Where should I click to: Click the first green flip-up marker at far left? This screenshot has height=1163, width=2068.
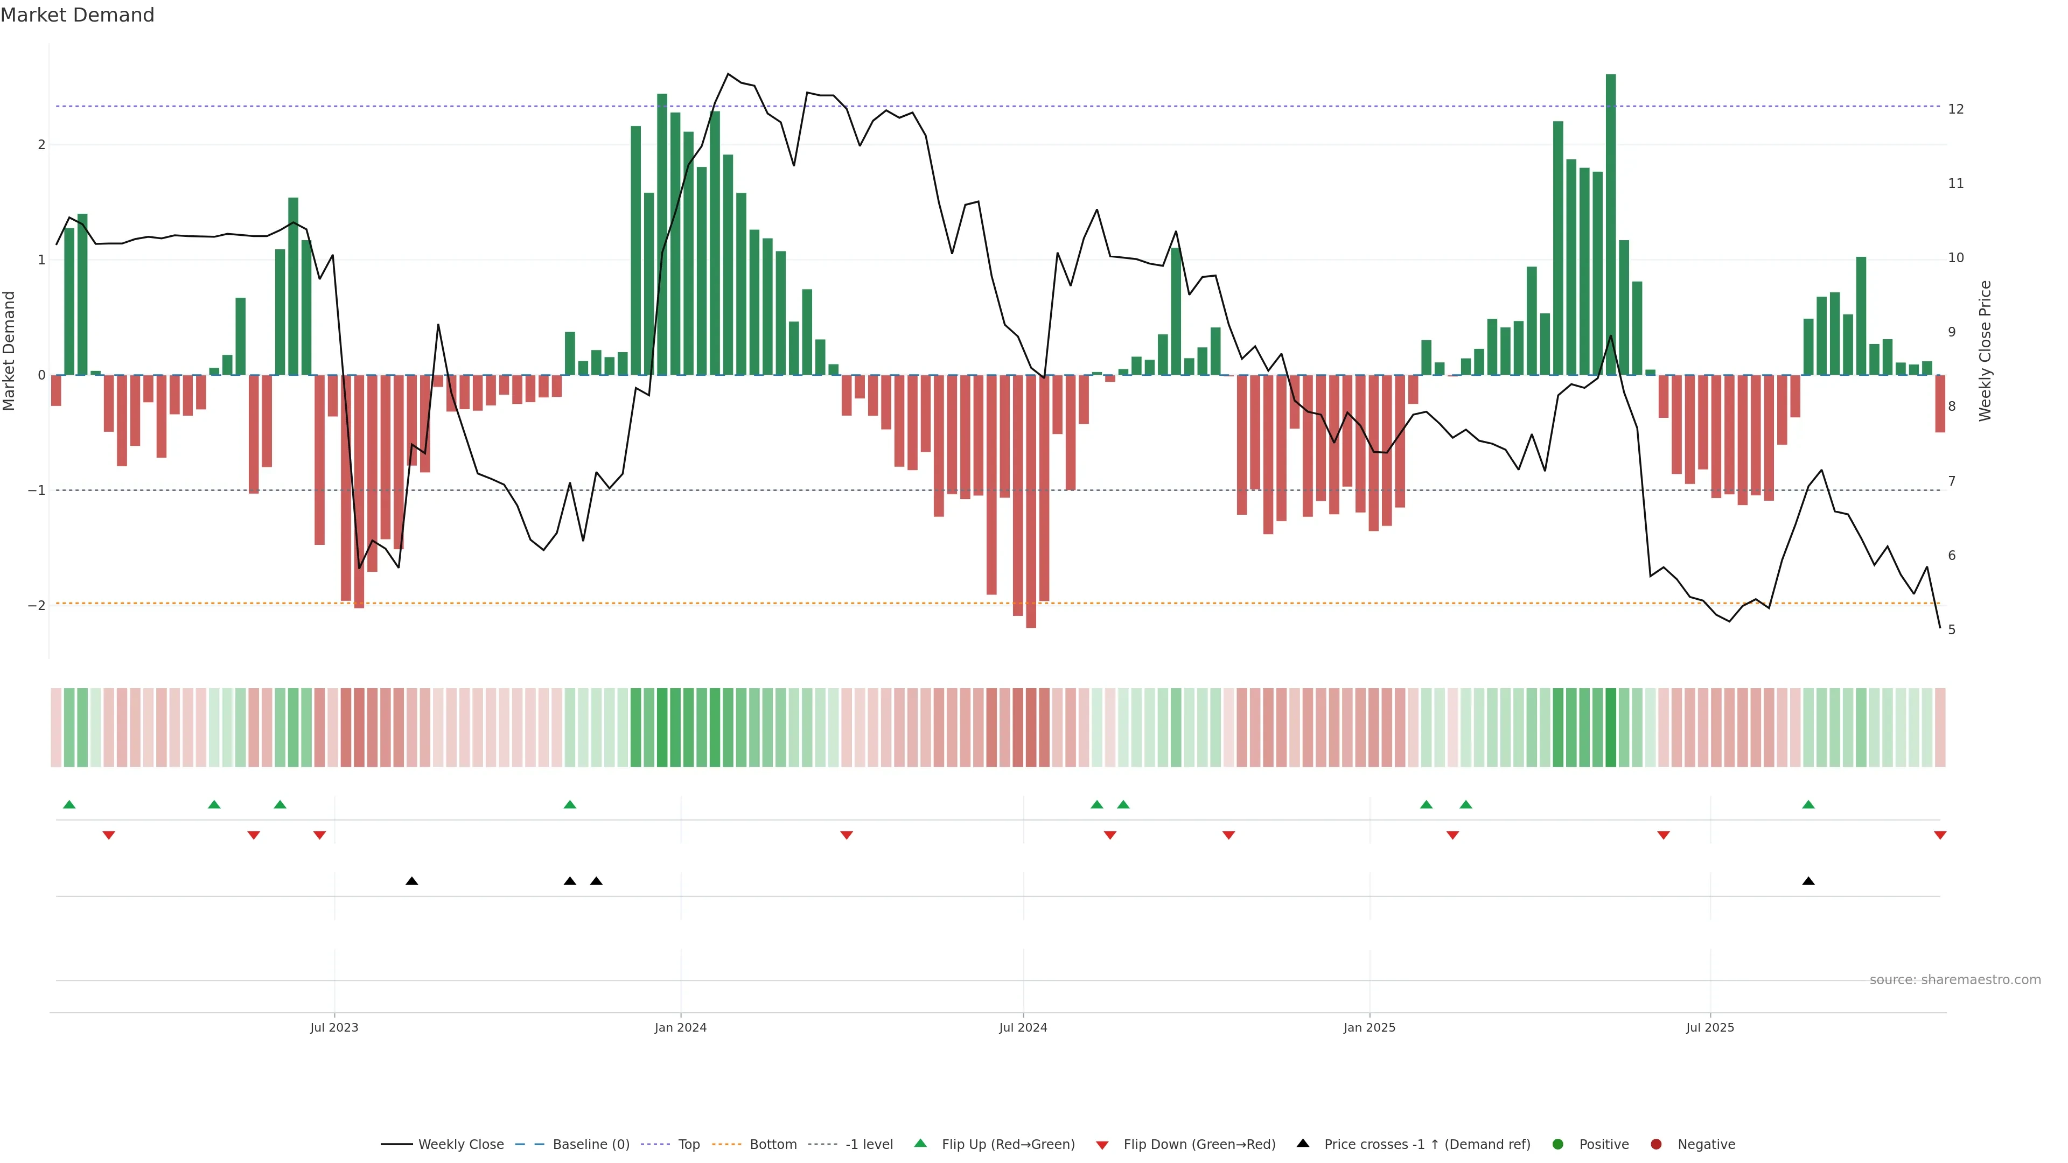coord(69,804)
